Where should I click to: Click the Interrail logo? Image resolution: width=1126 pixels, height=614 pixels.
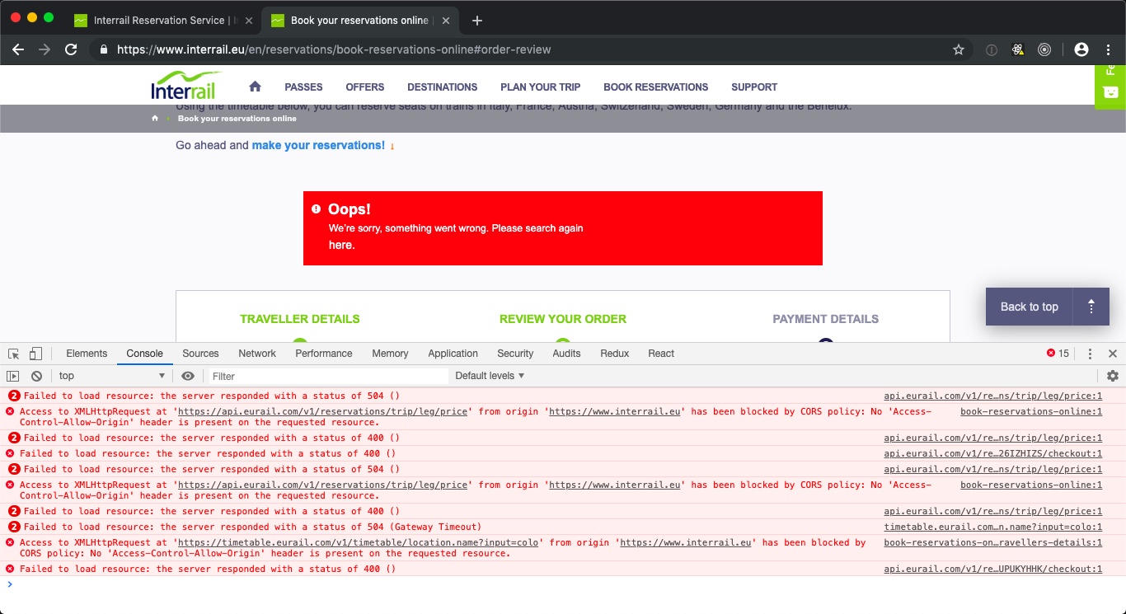click(186, 86)
